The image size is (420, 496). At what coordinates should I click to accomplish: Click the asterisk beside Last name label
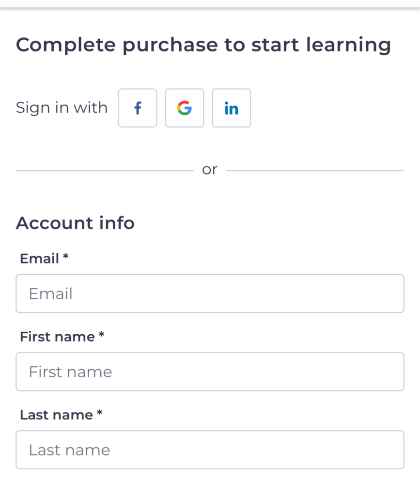pos(99,413)
